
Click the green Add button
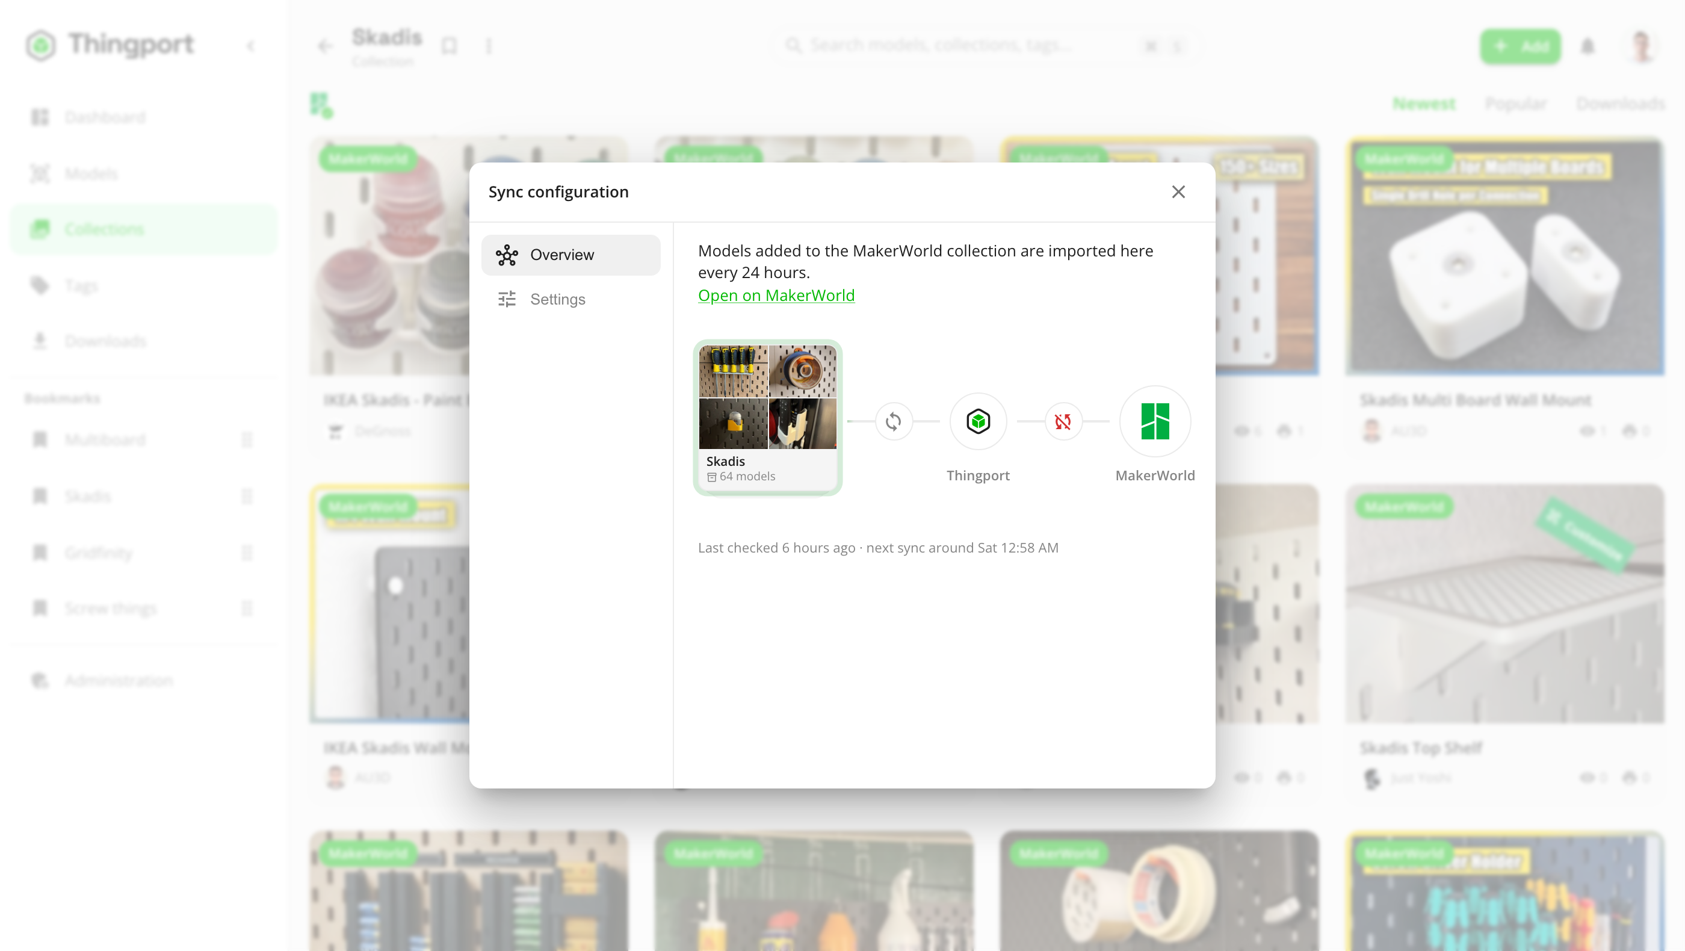(1520, 46)
